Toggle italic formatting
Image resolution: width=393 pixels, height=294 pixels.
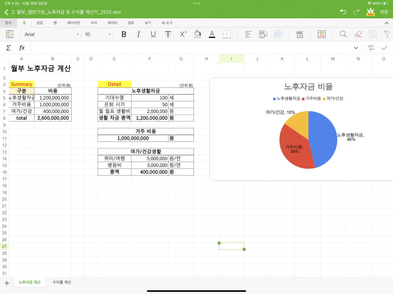tap(138, 34)
